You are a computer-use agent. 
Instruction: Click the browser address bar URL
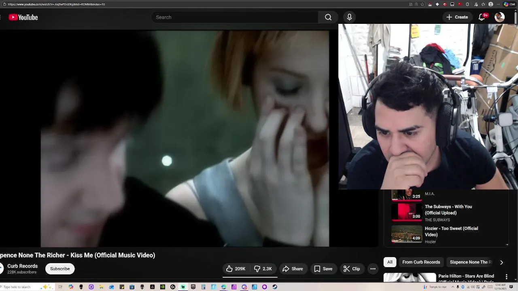tap(57, 4)
